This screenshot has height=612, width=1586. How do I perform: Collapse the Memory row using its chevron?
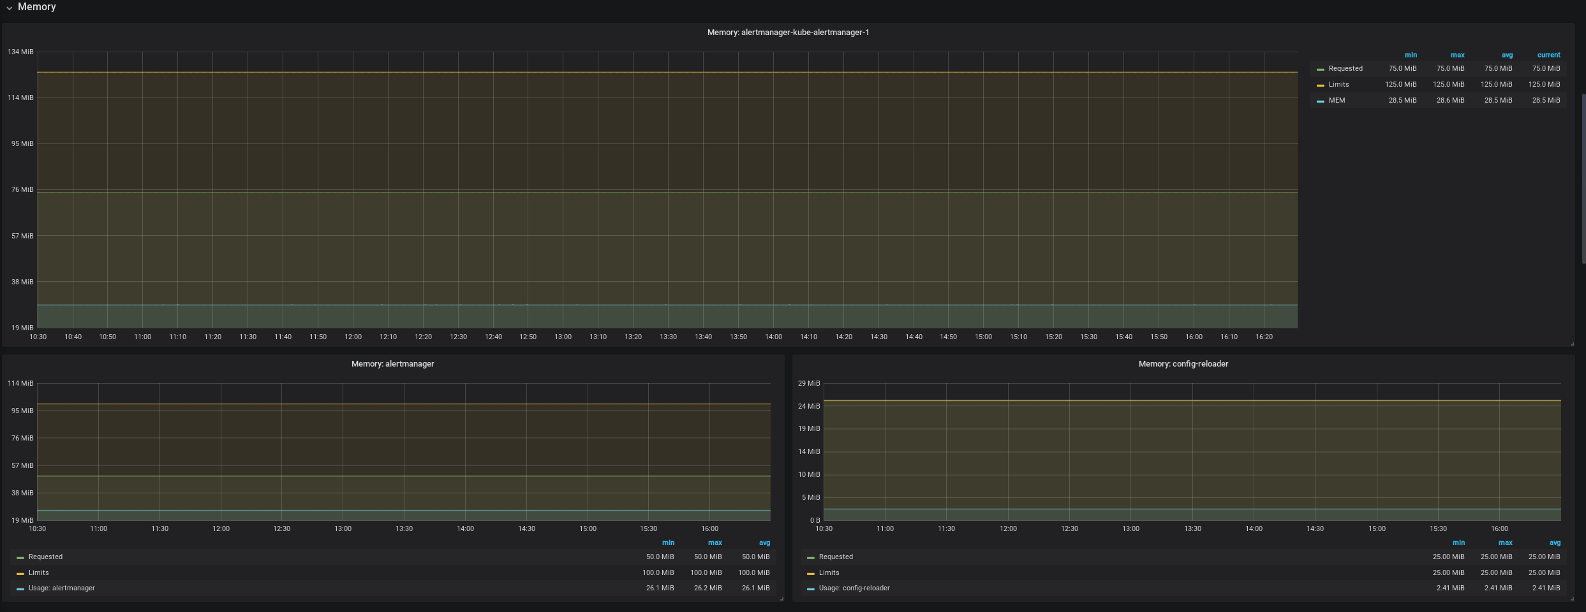pos(9,8)
